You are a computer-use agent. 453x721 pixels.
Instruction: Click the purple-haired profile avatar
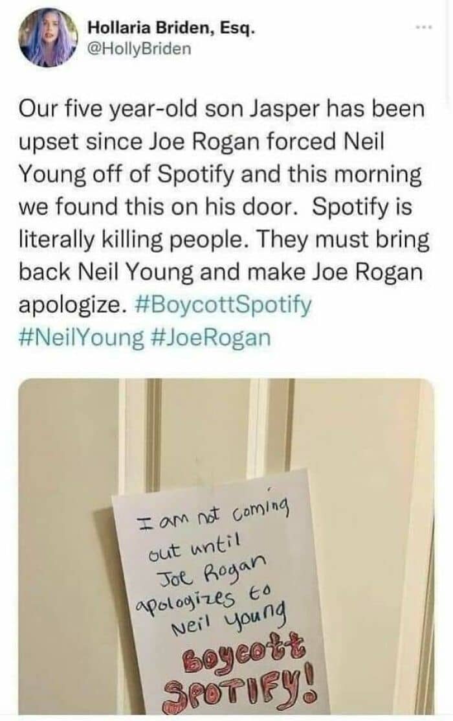tap(49, 38)
